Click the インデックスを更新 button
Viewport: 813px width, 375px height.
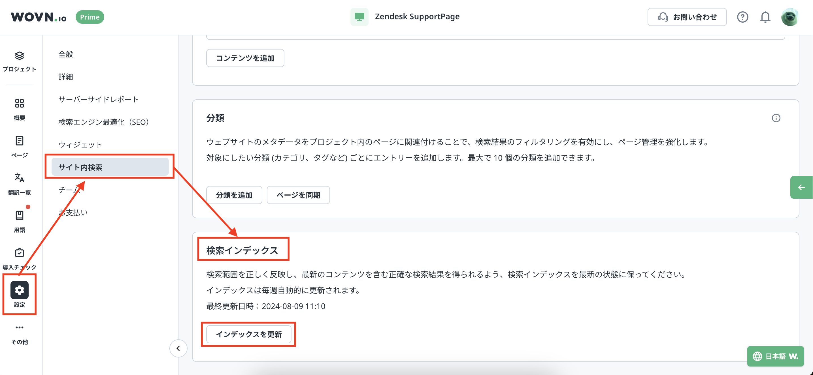click(x=249, y=334)
